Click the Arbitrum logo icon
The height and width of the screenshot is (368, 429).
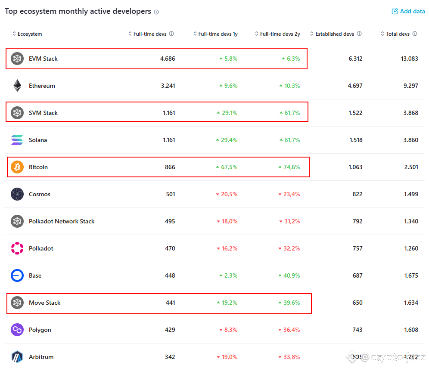click(x=17, y=356)
